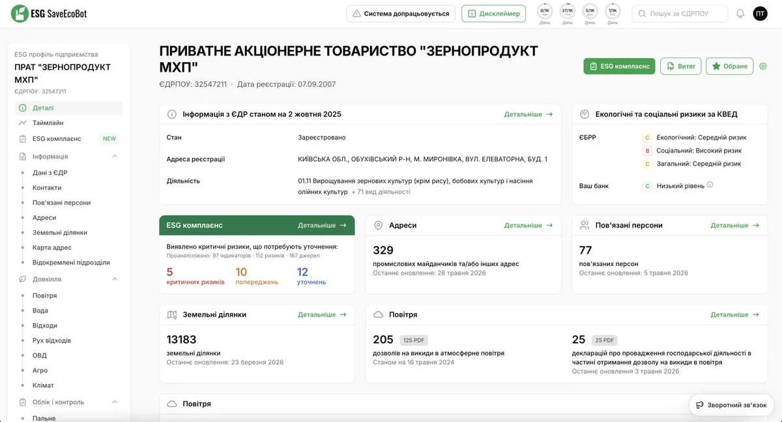Click the settings gear next to Обране
This screenshot has height=422, width=782.
click(x=763, y=66)
